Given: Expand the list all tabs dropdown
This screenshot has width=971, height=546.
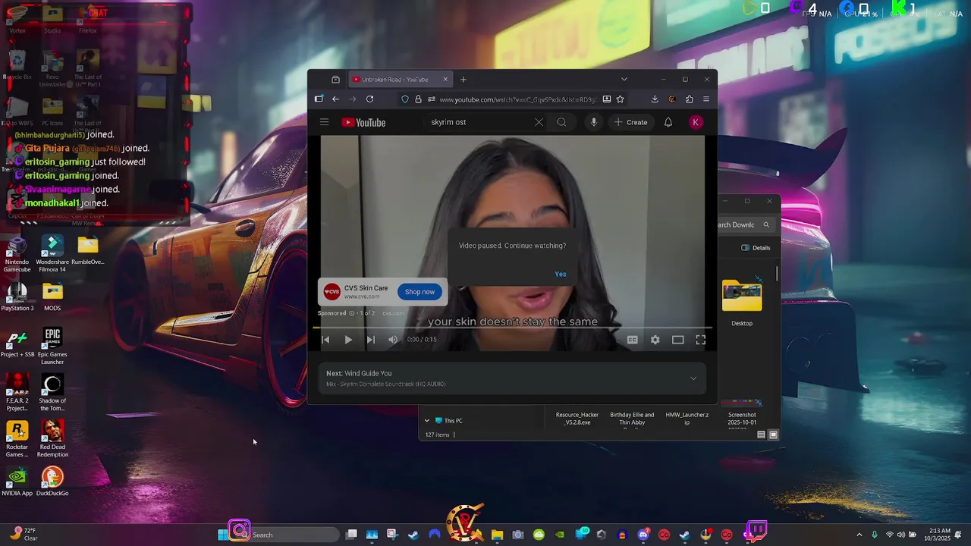Looking at the screenshot, I should [x=624, y=80].
